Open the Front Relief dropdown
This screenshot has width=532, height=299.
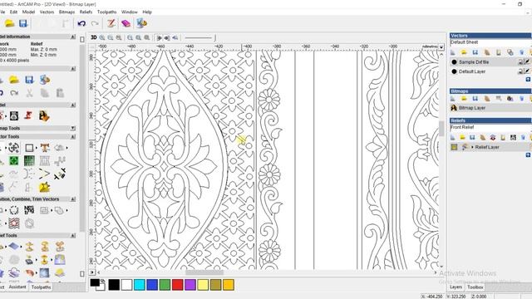(490, 127)
